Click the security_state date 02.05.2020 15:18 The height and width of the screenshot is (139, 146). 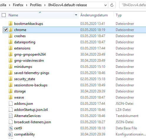93,79
